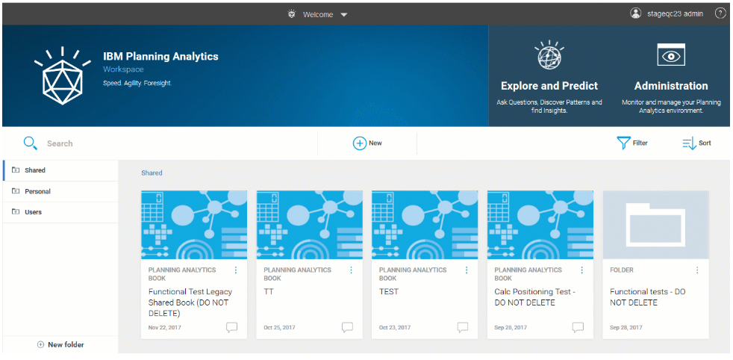The image size is (733, 360).
Task: Click the Speed. Agility. Foresight. tagline
Action: pyautogui.click(x=137, y=83)
